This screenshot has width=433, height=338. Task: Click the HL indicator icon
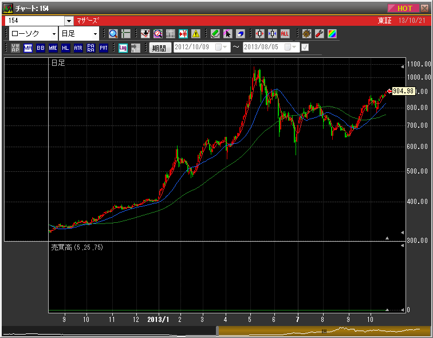(65, 48)
